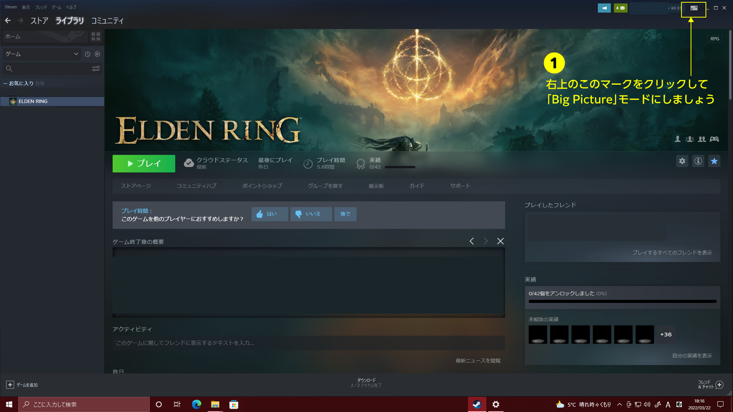The height and width of the screenshot is (412, 733).
Task: Toggle the ready-to-play filter icon
Action: point(97,54)
